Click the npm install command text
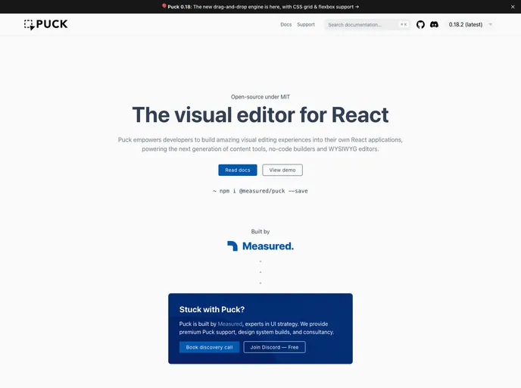 [x=260, y=191]
